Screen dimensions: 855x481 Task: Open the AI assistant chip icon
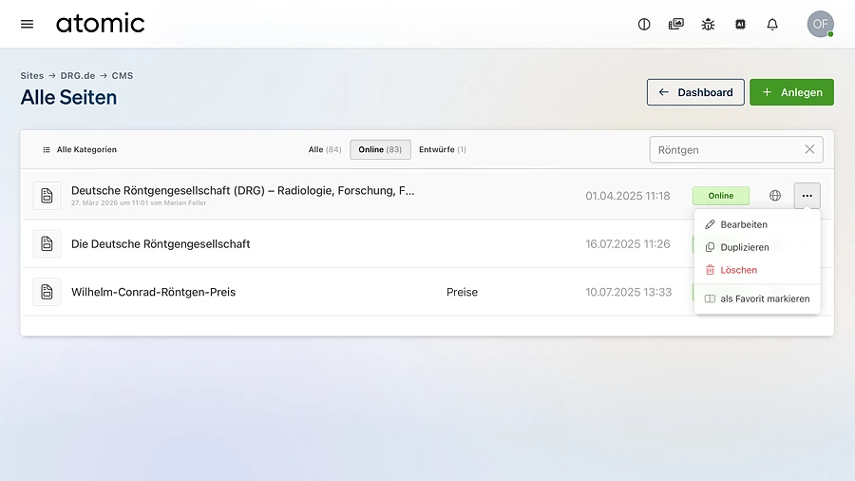(740, 24)
